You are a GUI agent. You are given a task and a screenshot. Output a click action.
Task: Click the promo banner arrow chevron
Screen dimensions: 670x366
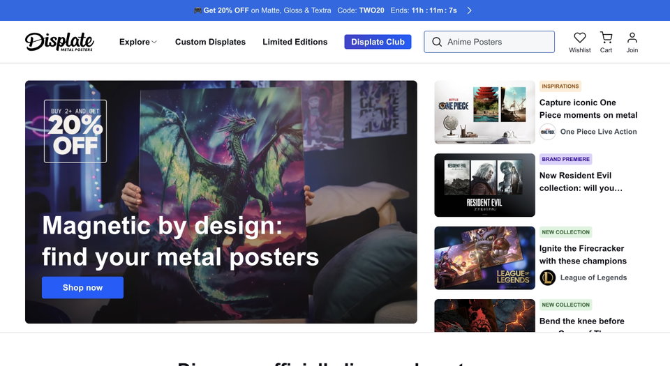click(469, 10)
